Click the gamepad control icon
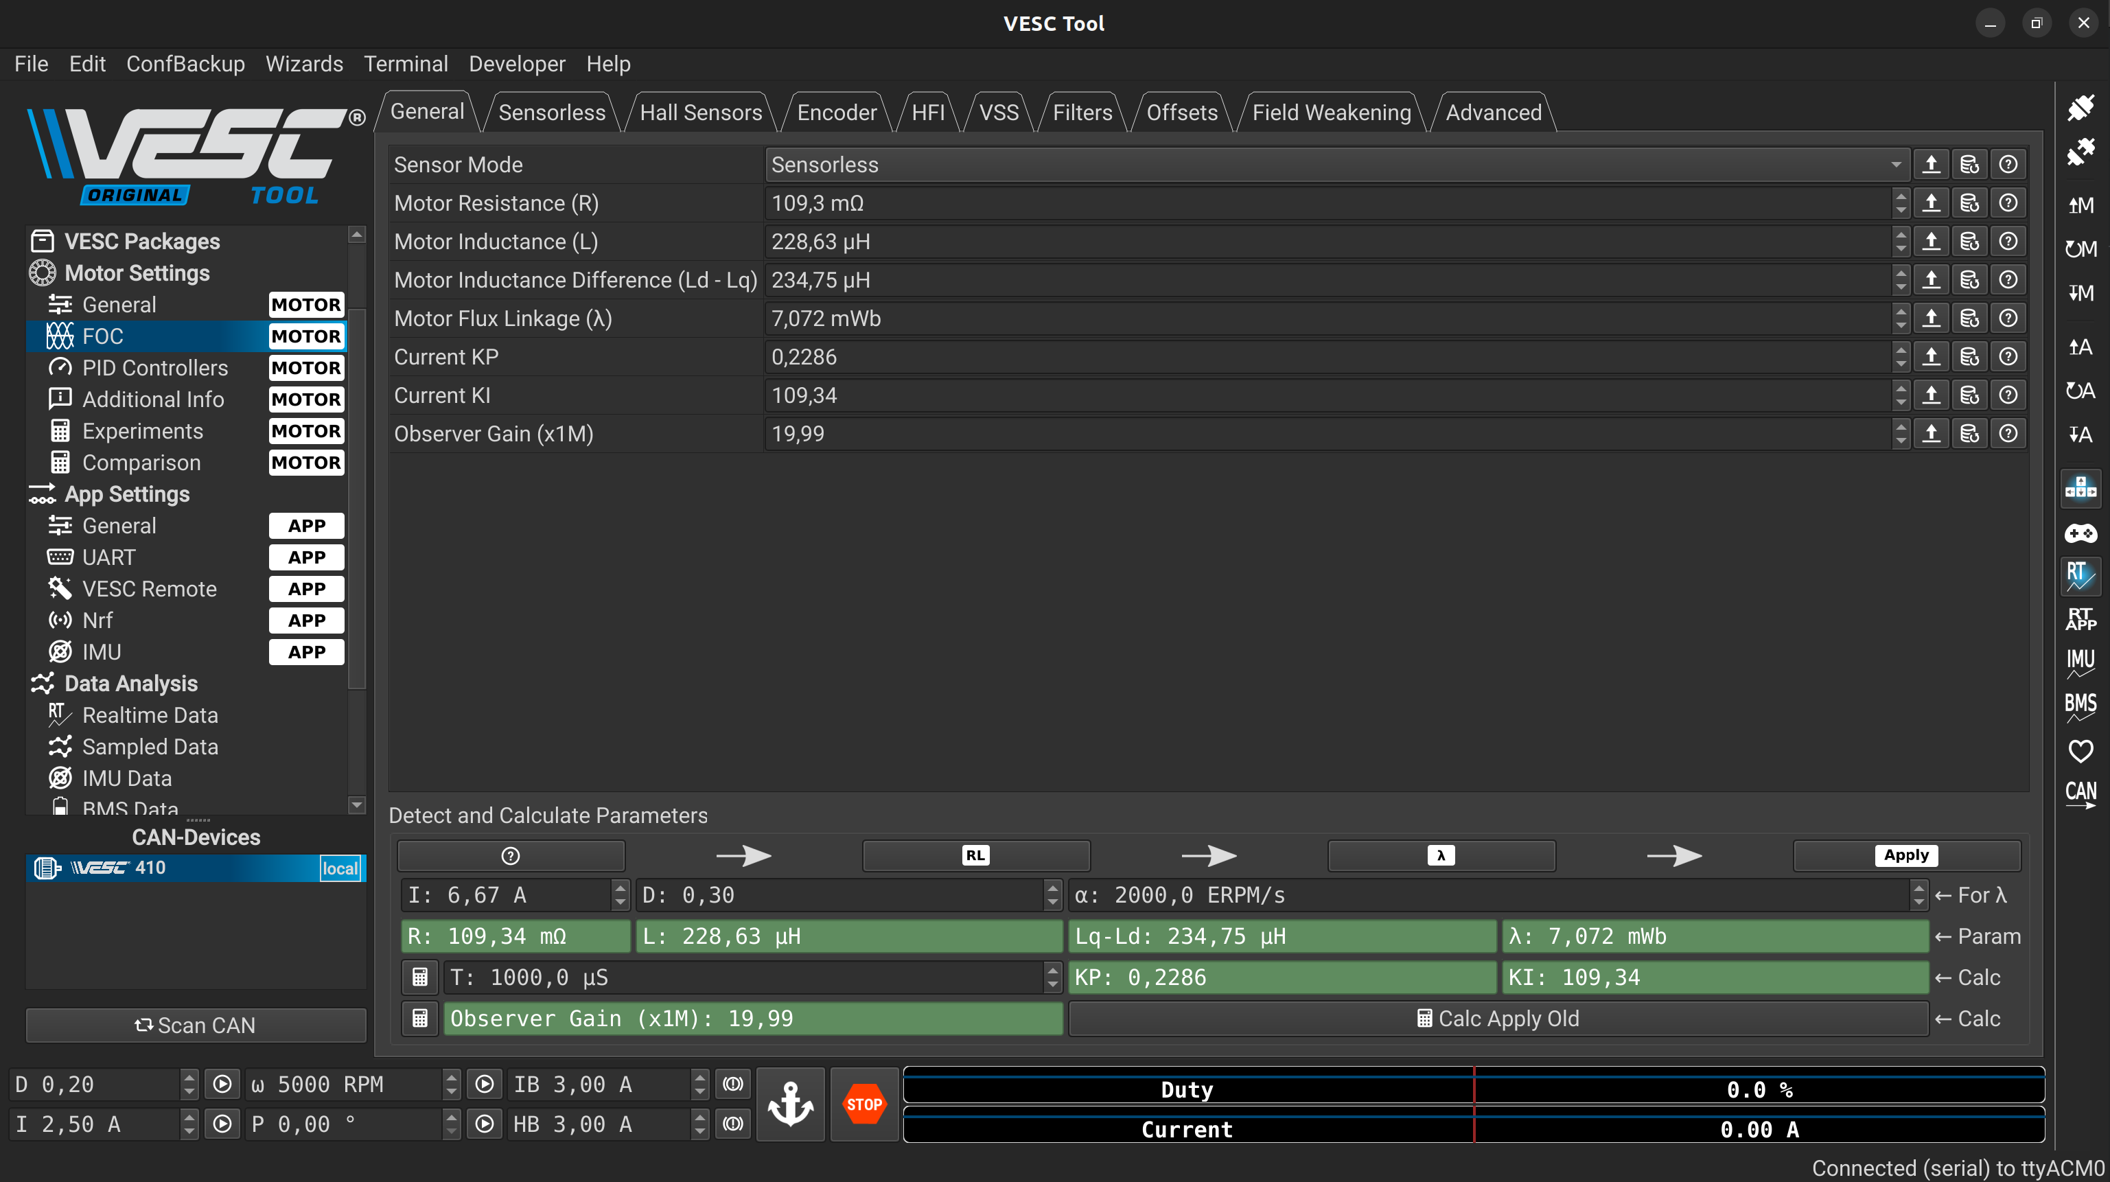The image size is (2110, 1182). [2080, 533]
